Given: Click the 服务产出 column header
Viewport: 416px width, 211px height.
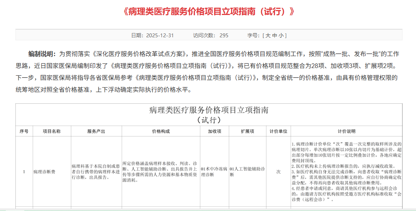Looking at the screenshot, I should pyautogui.click(x=96, y=131).
